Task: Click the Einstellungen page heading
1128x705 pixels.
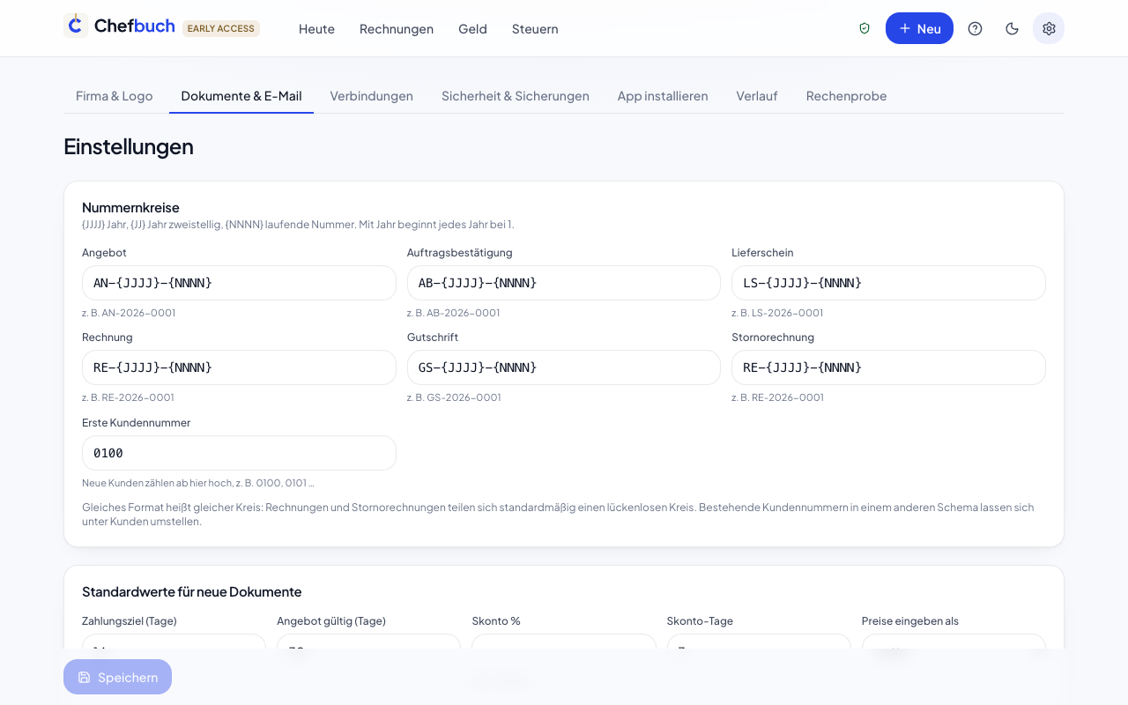Action: pos(129,146)
